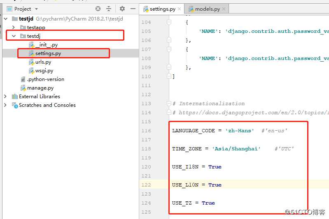This screenshot has width=329, height=219.
Task: Open settings.py in project tree
Action: pos(48,53)
